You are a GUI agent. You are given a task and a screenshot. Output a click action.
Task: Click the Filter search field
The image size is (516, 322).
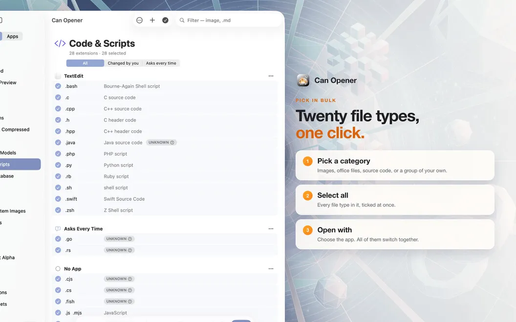[230, 20]
